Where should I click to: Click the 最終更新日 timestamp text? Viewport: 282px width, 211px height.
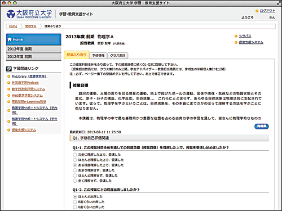tap(95, 132)
